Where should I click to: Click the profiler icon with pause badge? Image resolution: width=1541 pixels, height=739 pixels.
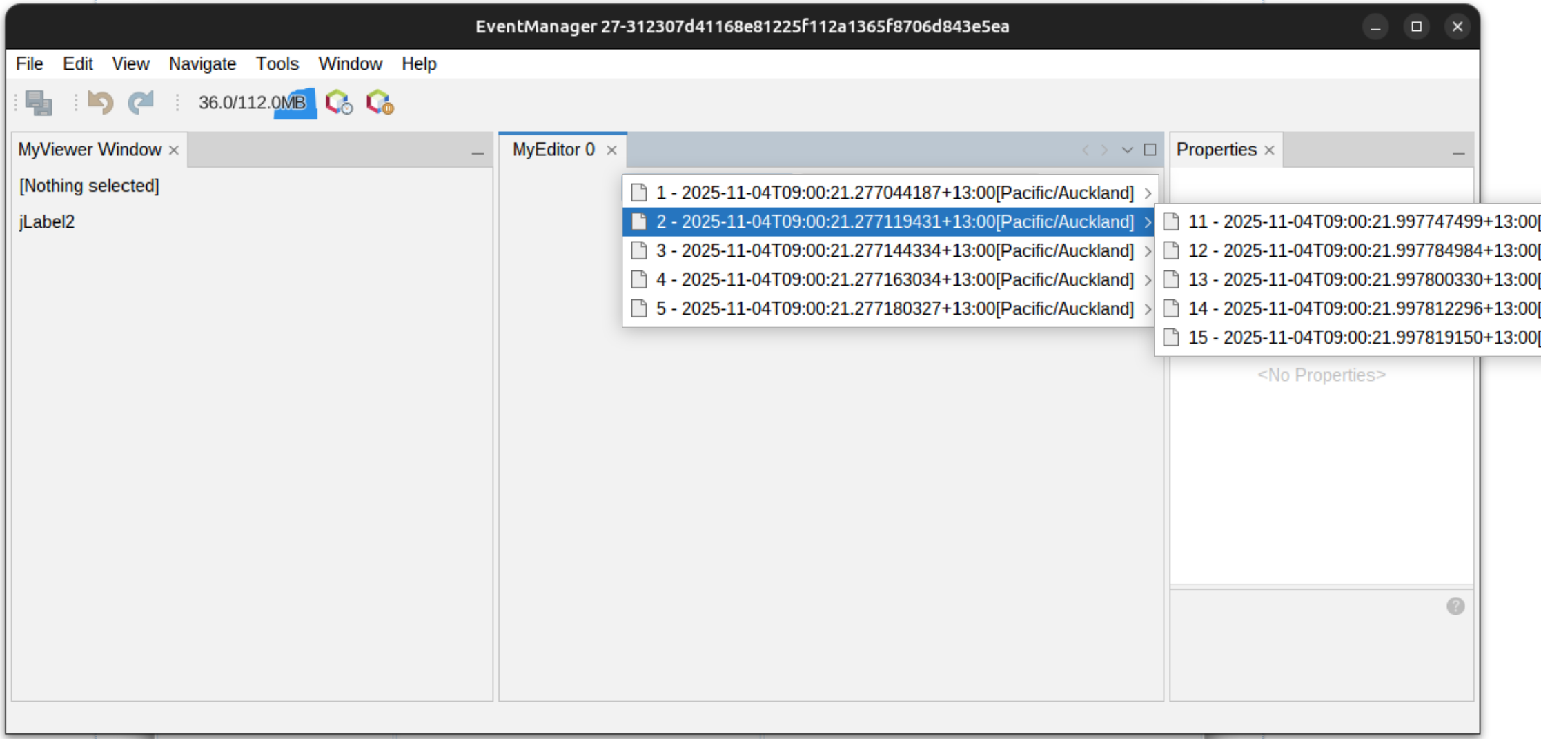[380, 103]
